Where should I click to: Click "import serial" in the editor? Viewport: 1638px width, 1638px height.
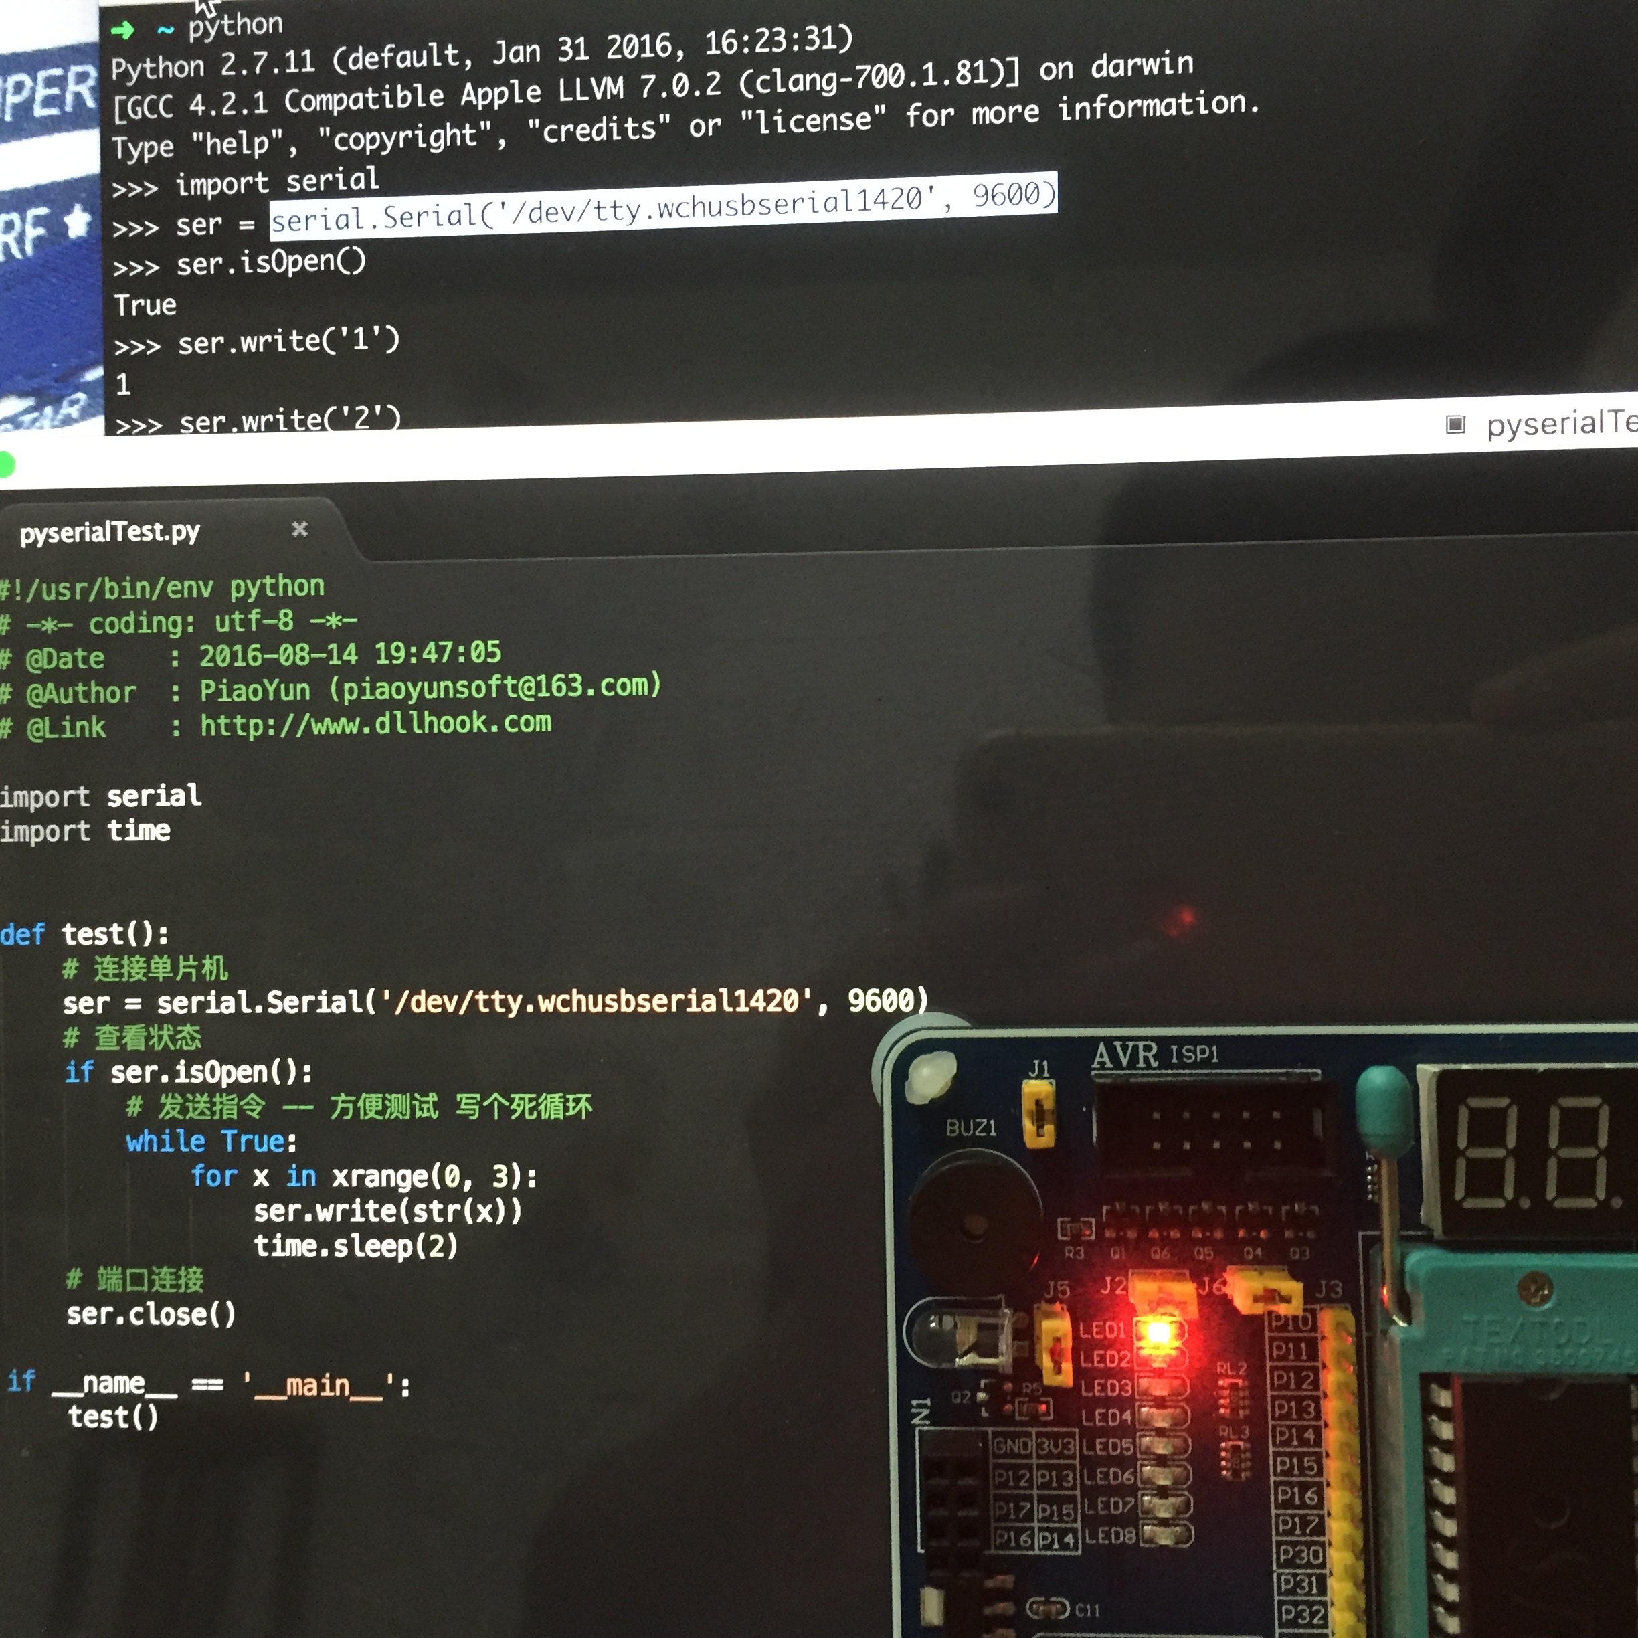click(101, 797)
